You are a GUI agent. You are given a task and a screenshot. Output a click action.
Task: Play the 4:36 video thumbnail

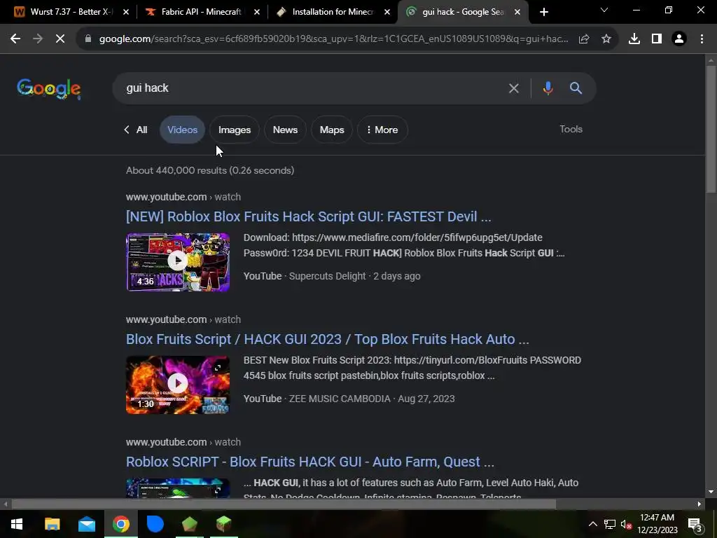(178, 262)
